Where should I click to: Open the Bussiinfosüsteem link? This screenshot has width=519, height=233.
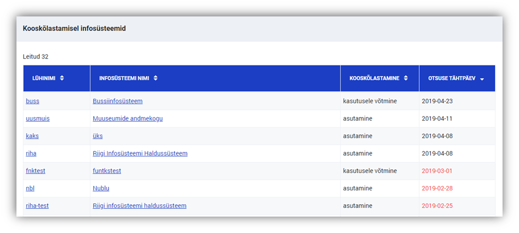coord(117,101)
